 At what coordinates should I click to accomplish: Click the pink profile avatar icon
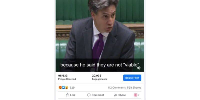click(135, 95)
